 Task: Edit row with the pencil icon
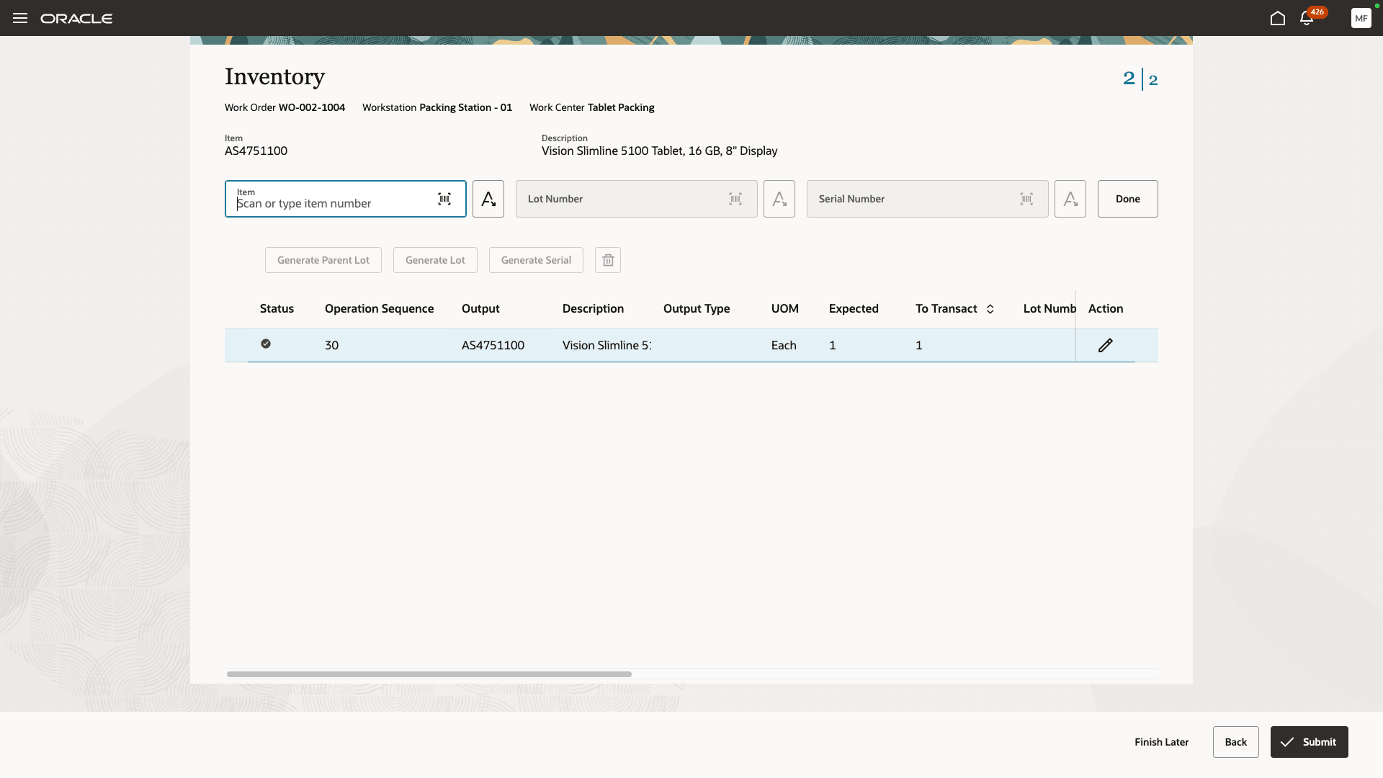pos(1105,345)
